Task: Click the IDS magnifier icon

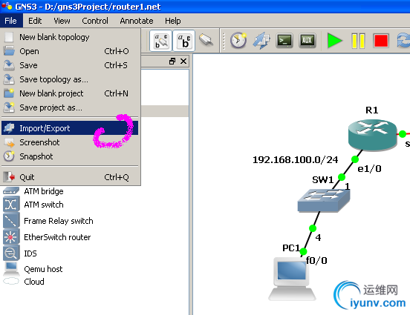Action: coord(11,253)
